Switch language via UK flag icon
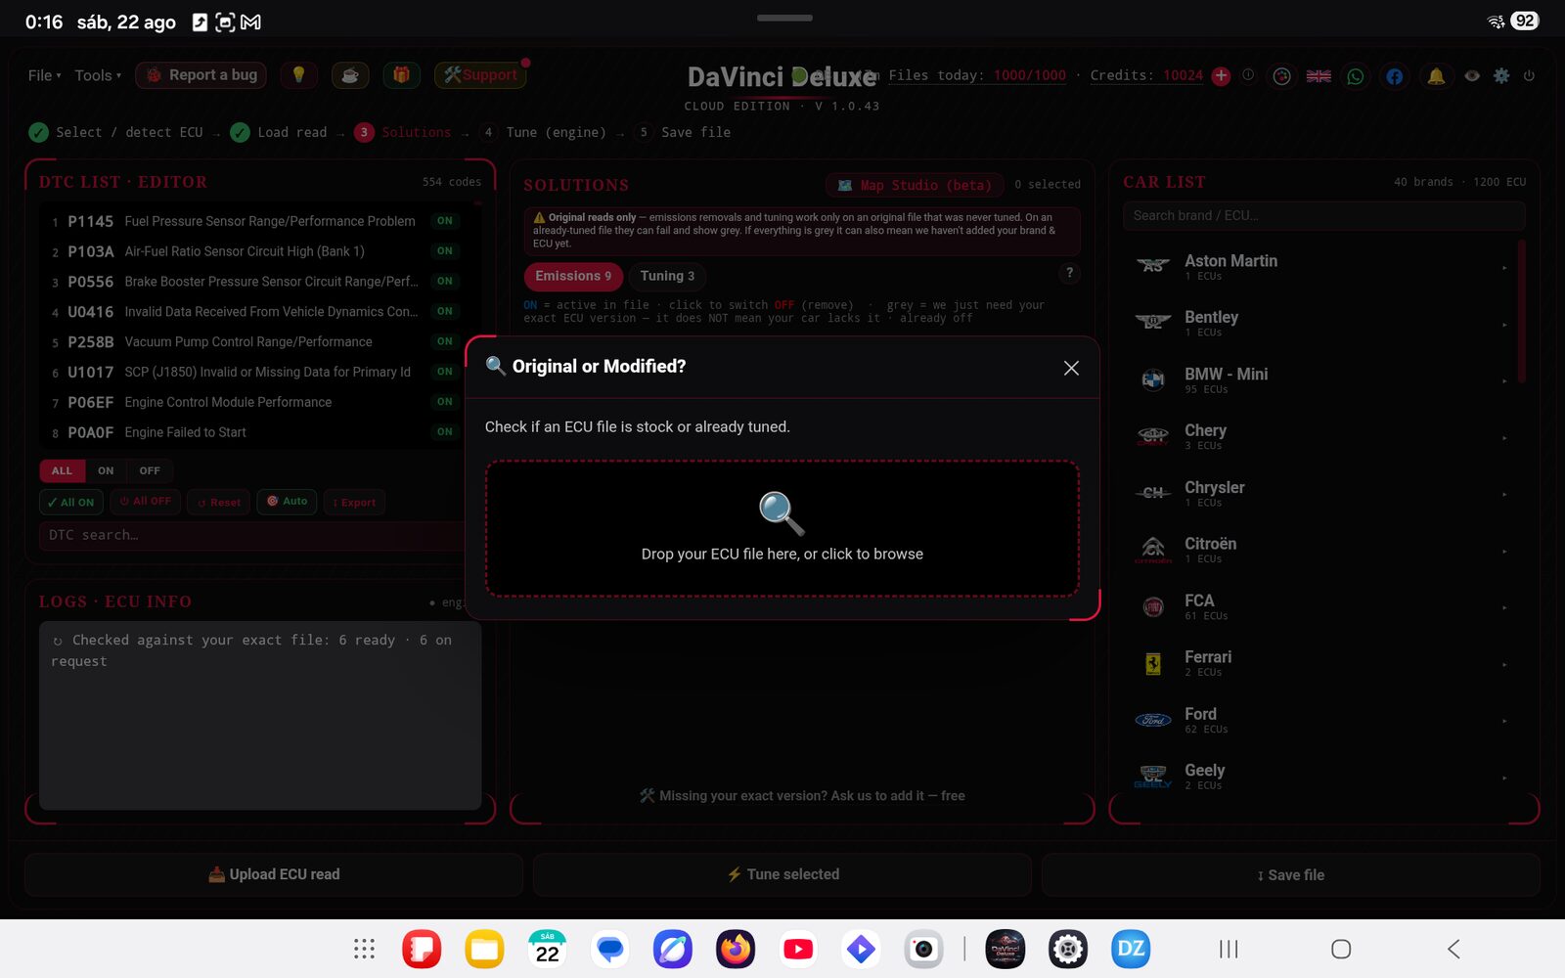 pos(1319,76)
